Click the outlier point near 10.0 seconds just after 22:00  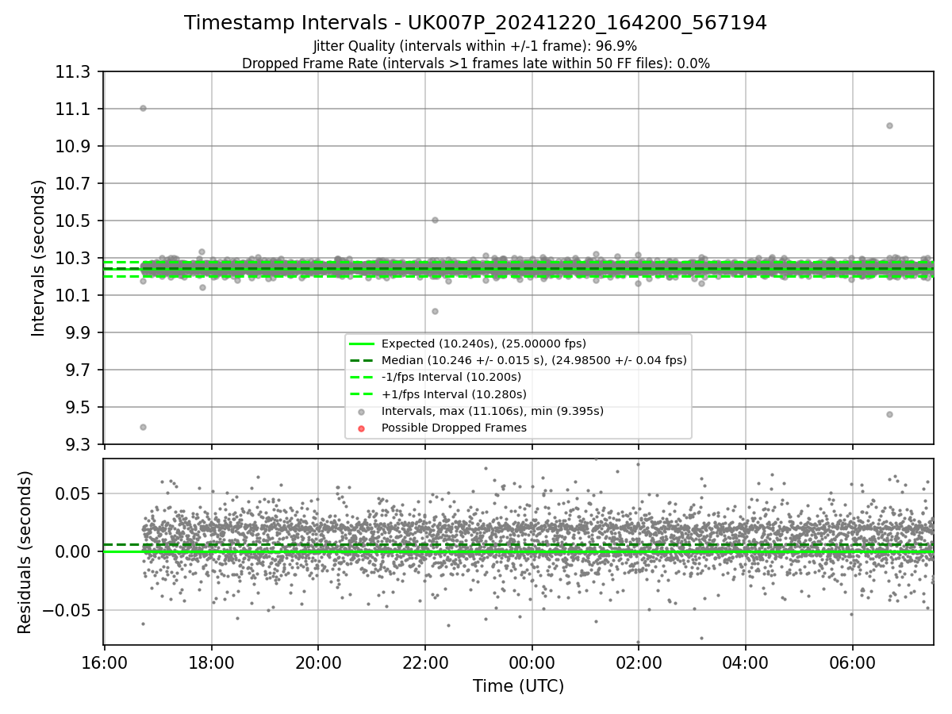tap(435, 311)
